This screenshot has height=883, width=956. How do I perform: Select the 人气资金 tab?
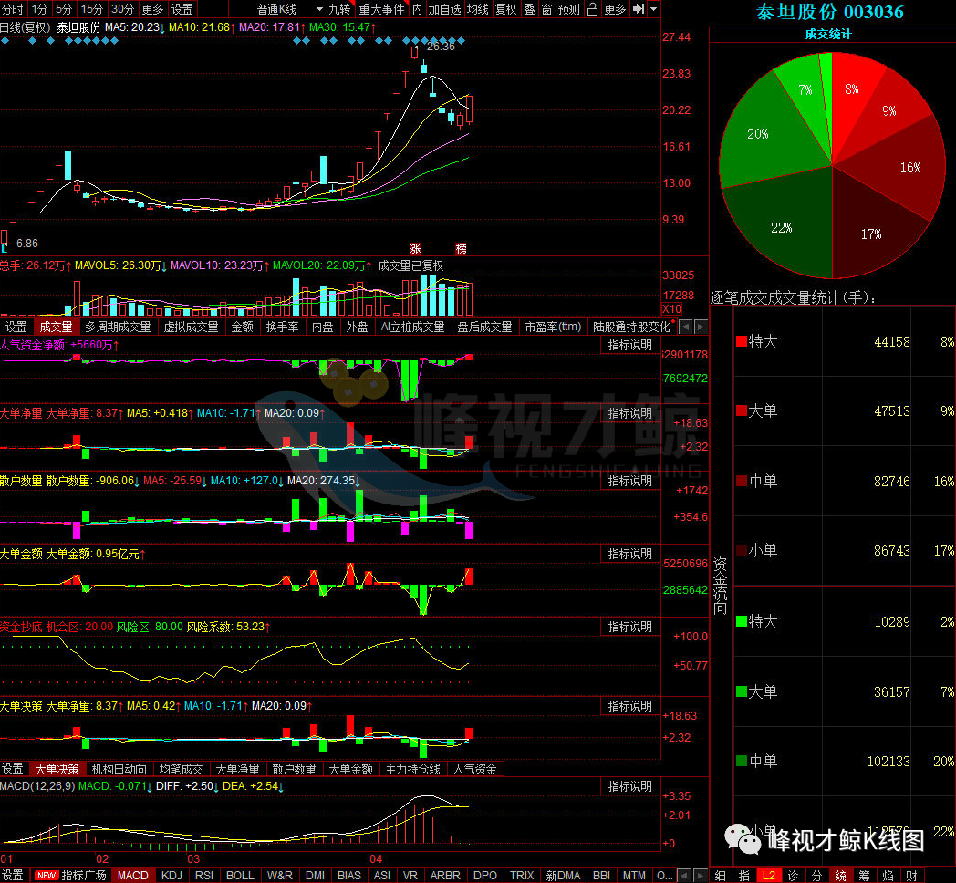[475, 769]
